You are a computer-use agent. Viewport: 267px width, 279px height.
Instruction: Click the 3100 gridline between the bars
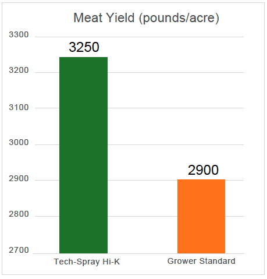[x=143, y=108]
